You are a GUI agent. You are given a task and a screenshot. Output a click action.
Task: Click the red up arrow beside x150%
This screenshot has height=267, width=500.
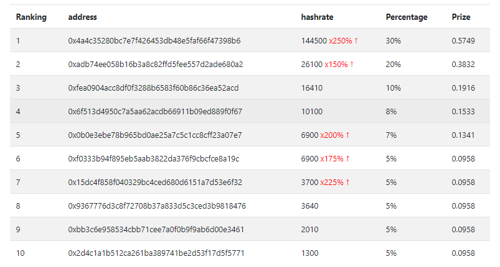tap(352, 64)
